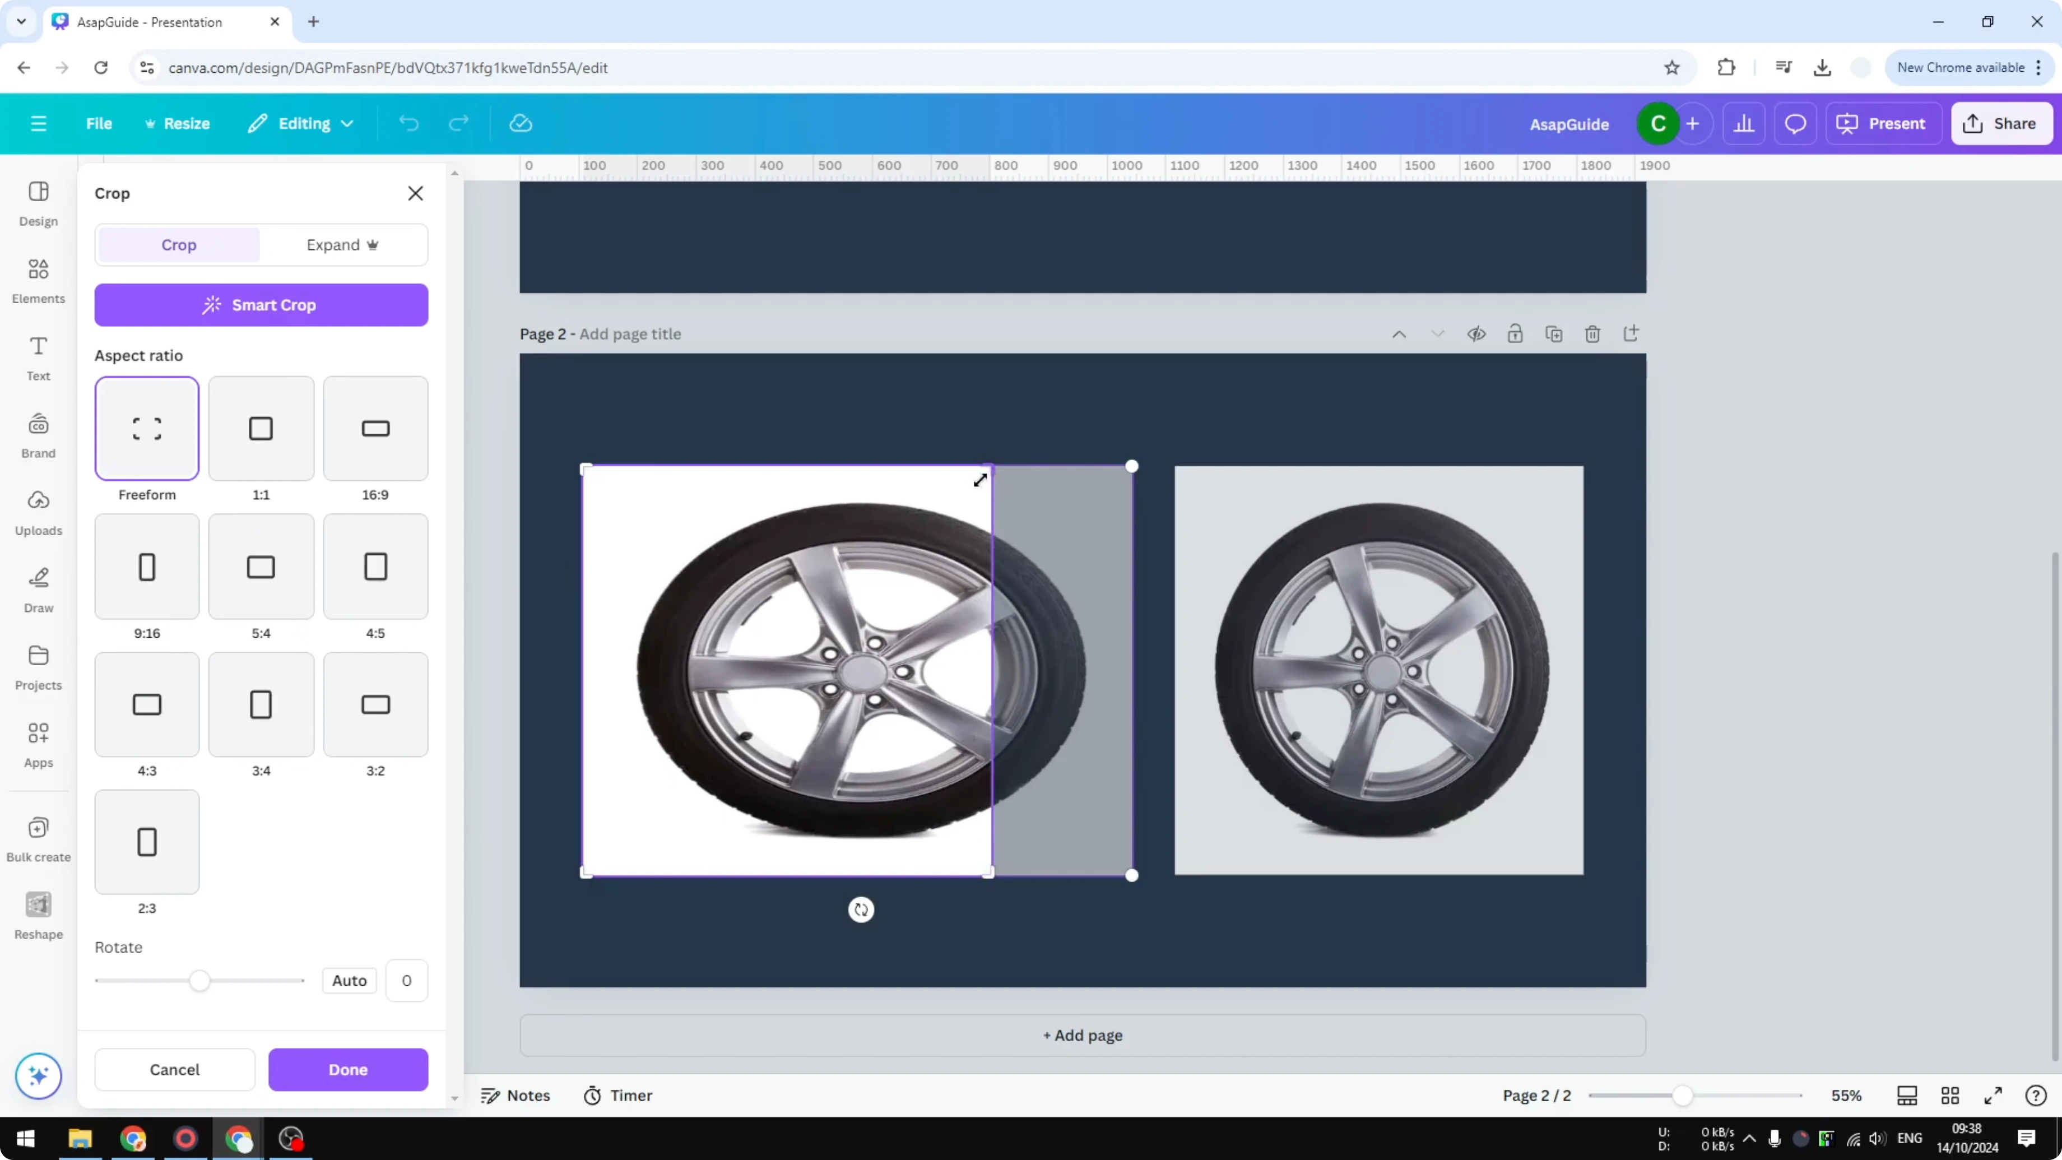Open the Projects panel
2062x1160 pixels.
pyautogui.click(x=38, y=665)
